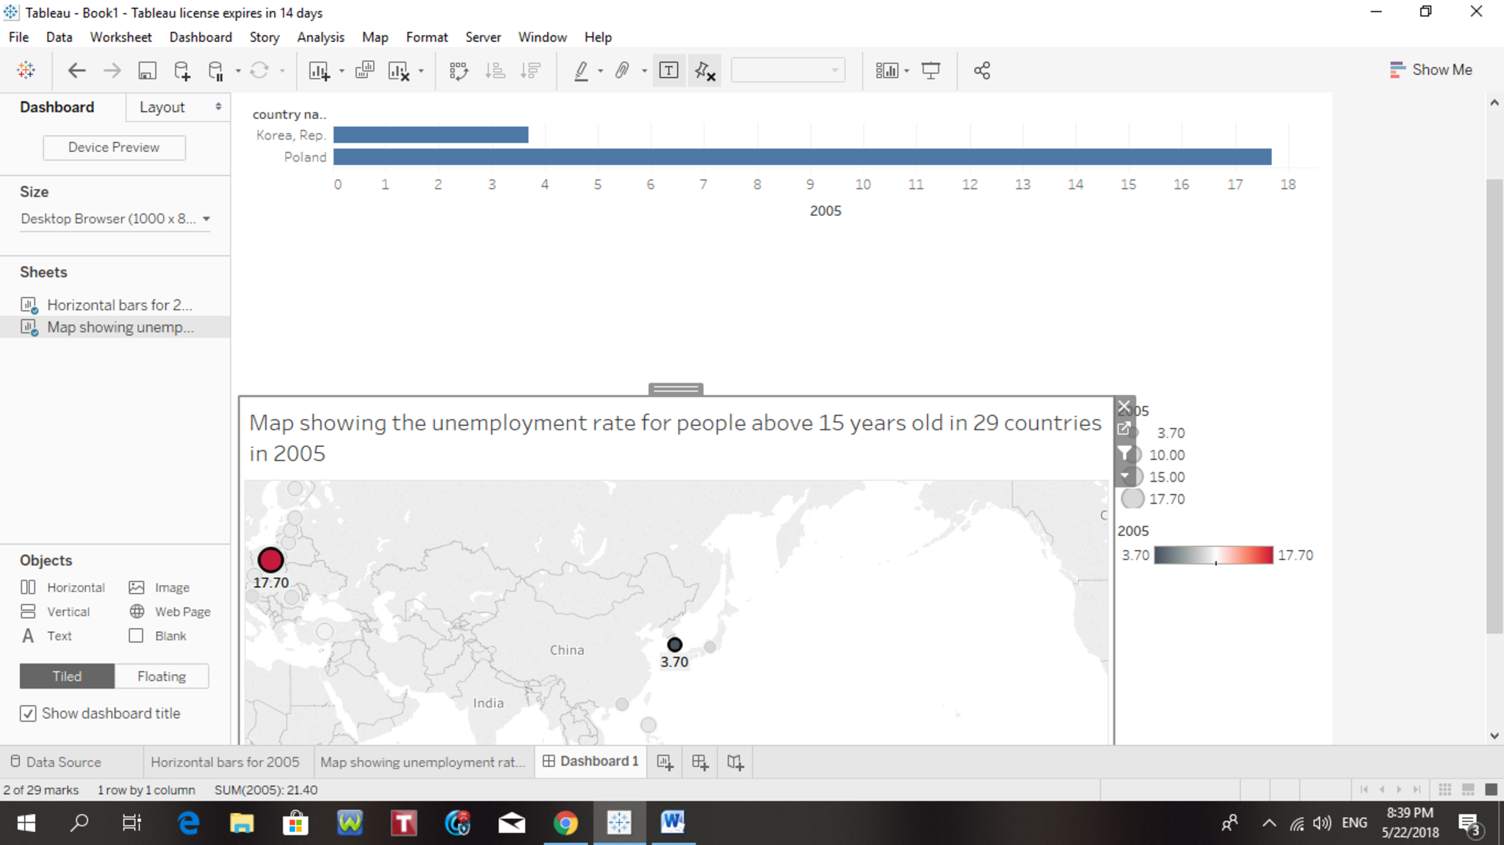Click the Save icon in toolbar
Image resolution: width=1504 pixels, height=845 pixels.
147,70
